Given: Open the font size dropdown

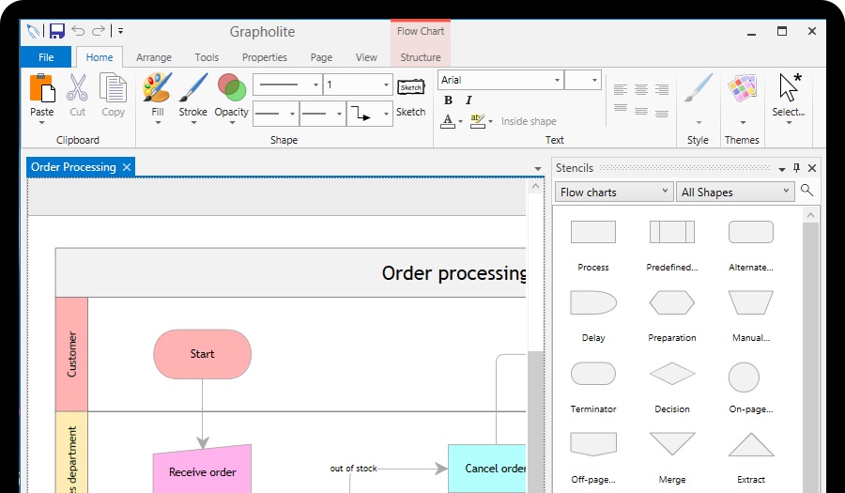Looking at the screenshot, I should coord(582,80).
